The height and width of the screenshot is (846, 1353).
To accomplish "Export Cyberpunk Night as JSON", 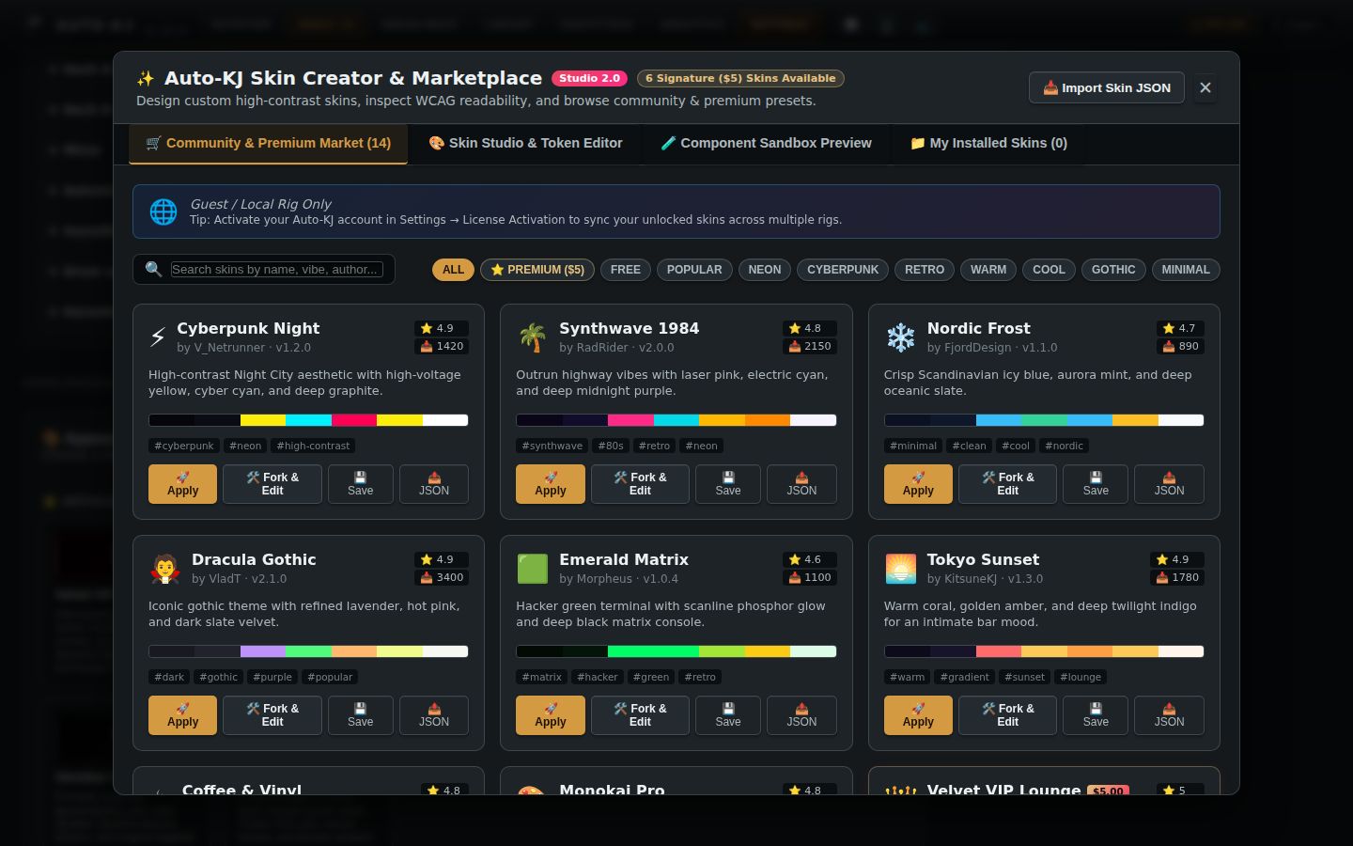I will click(x=434, y=484).
